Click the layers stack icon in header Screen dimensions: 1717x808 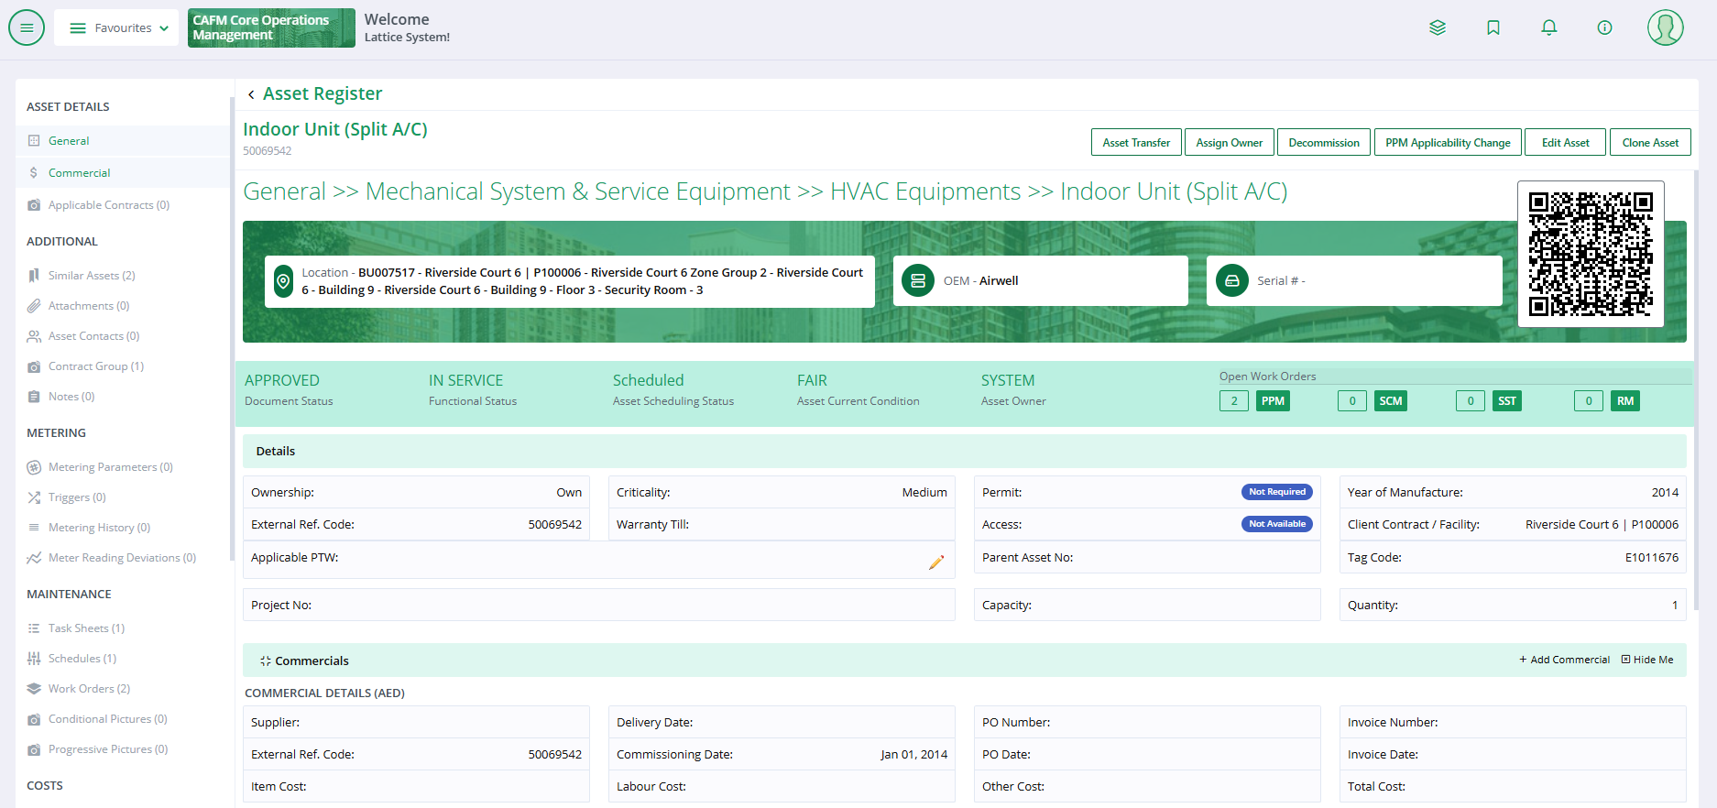click(x=1438, y=27)
